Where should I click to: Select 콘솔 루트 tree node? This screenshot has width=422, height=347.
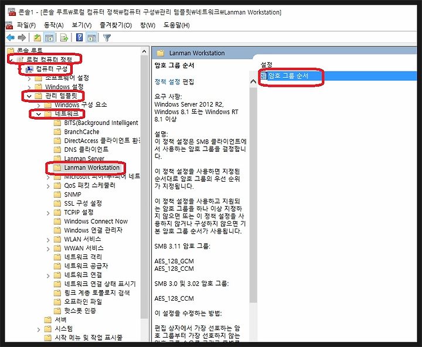tap(30, 50)
